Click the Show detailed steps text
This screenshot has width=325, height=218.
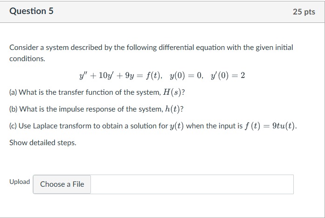coord(43,143)
